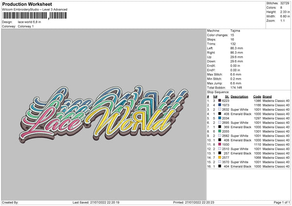292x206 pixels.
Task: Click 'Super White' in the 2695 row
Action: pos(239,122)
